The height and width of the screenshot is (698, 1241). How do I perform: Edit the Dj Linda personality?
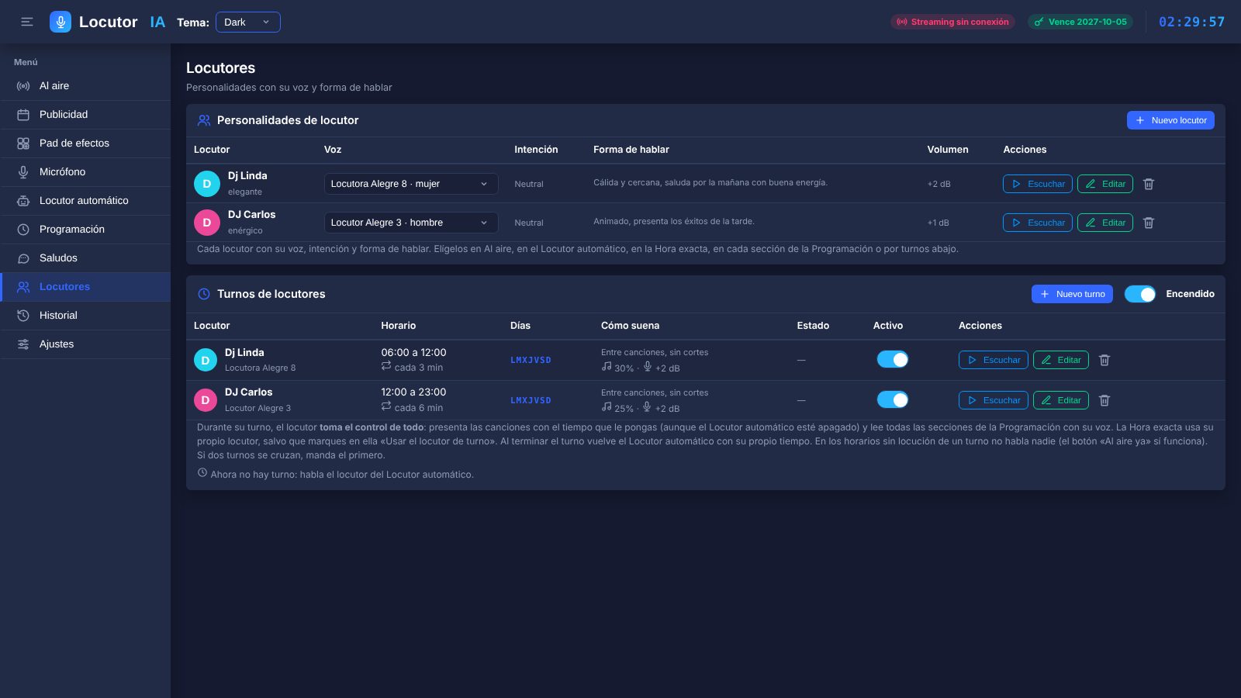(1105, 184)
